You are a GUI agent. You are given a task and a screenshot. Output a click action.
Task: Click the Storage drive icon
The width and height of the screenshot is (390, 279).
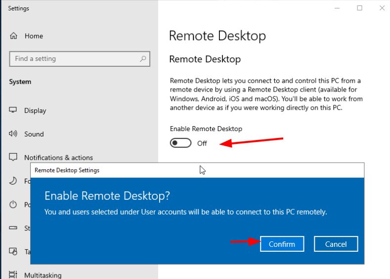tap(13, 228)
